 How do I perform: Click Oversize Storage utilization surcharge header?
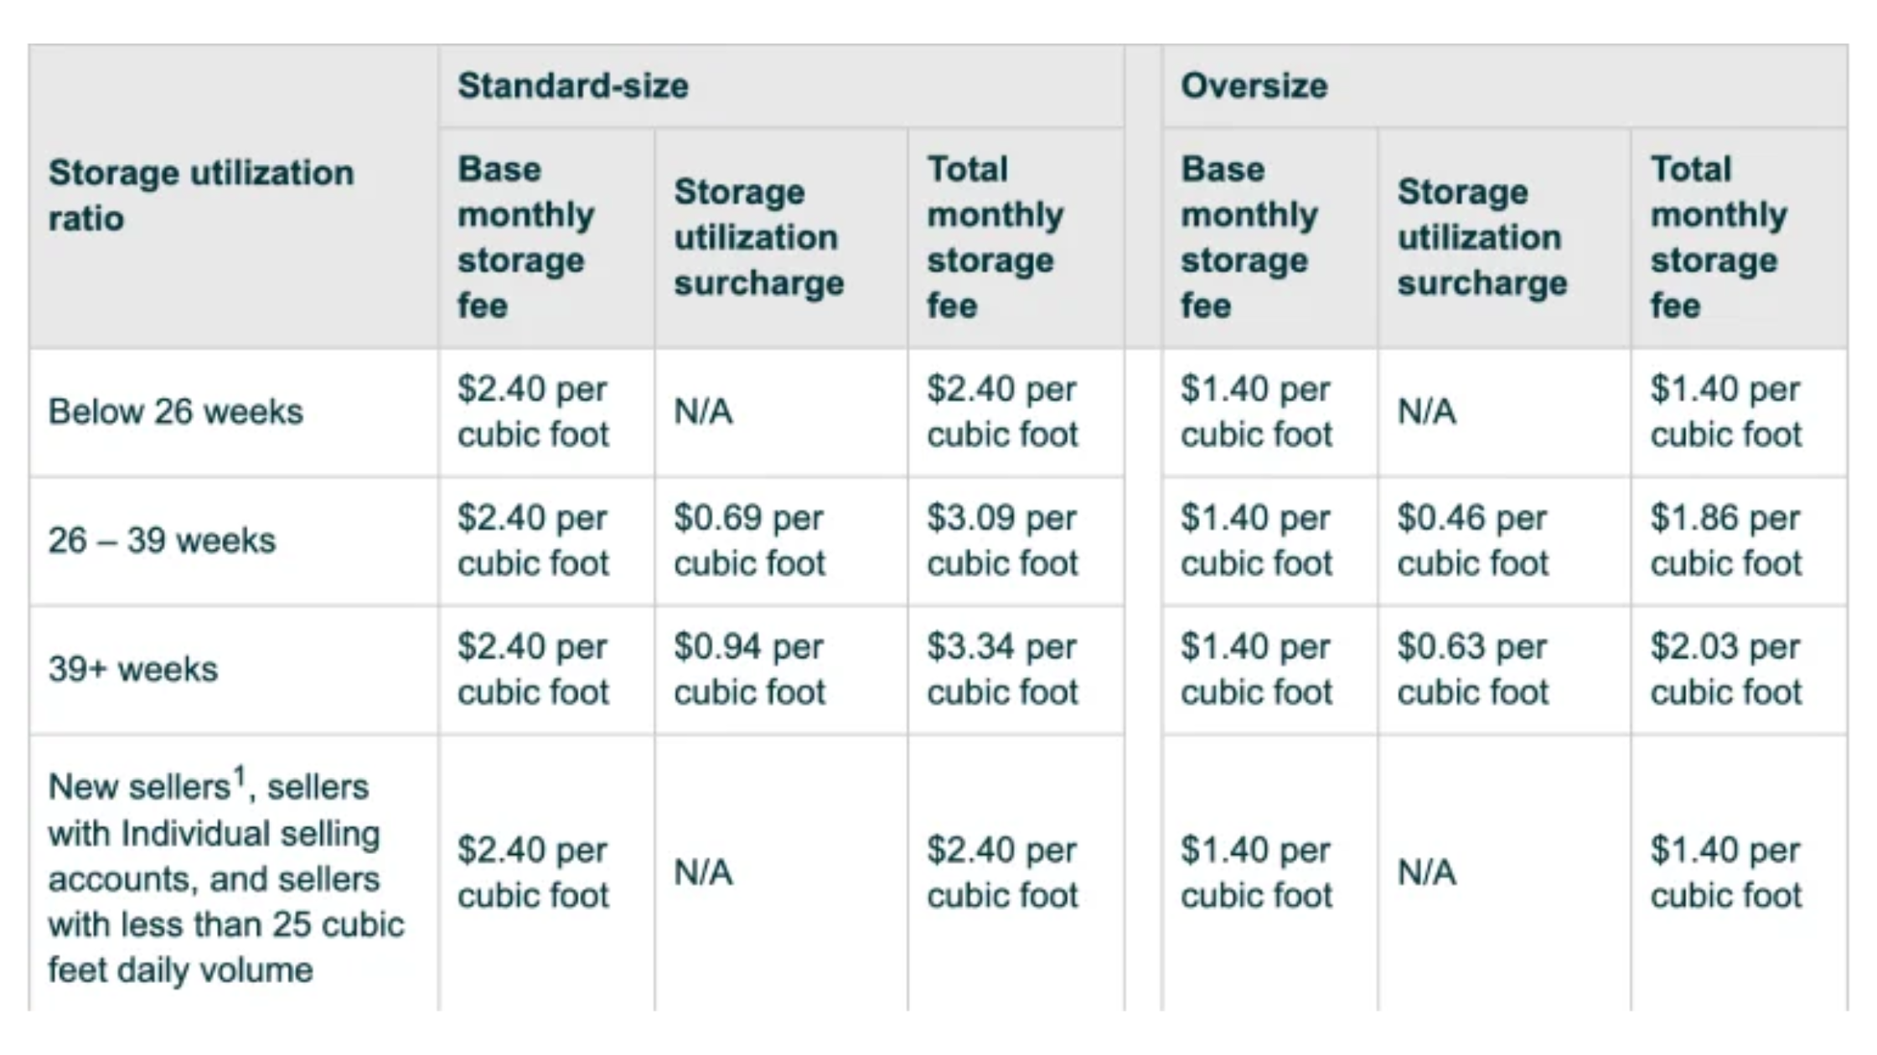click(1481, 238)
